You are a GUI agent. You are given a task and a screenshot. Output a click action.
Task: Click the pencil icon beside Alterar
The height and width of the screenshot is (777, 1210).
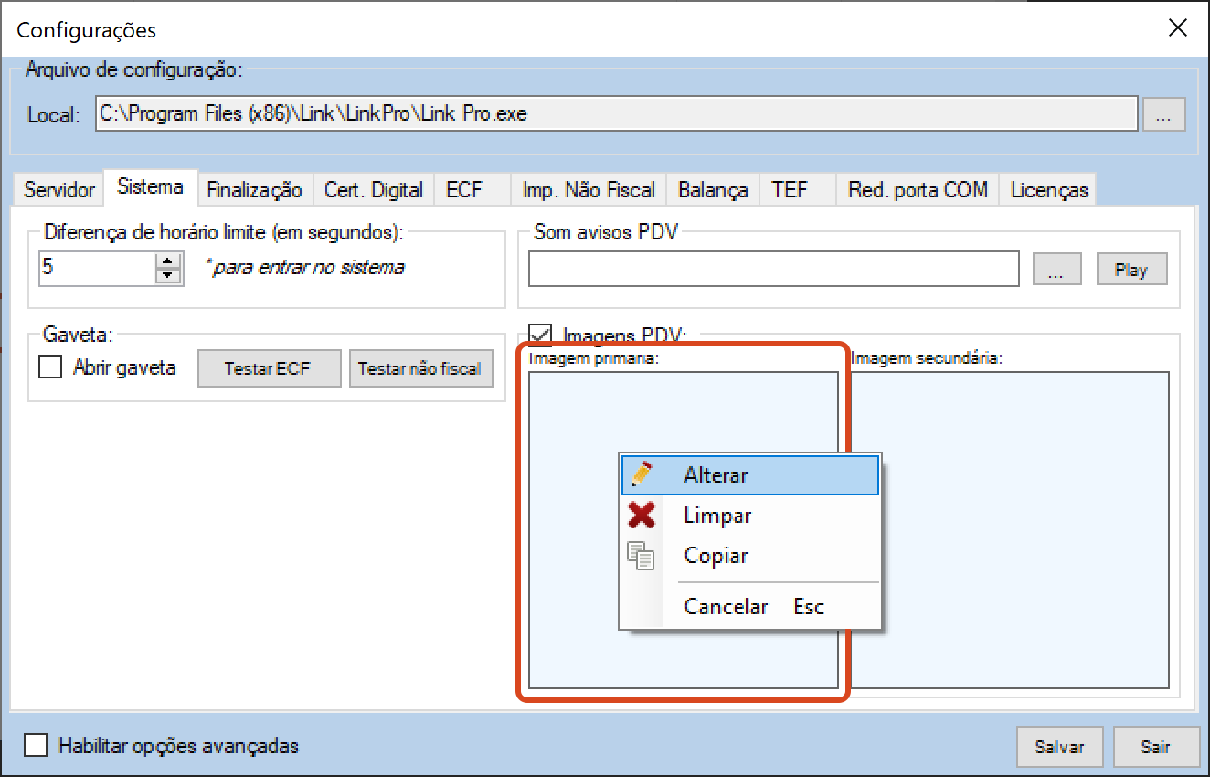tap(642, 474)
